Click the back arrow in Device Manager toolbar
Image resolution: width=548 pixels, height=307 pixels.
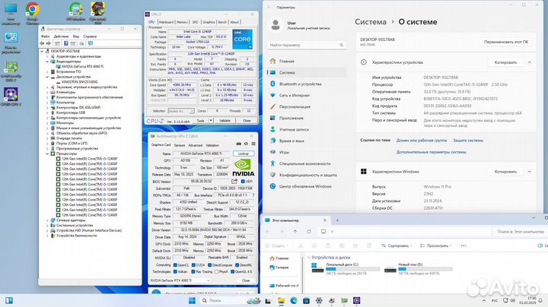coord(42,43)
